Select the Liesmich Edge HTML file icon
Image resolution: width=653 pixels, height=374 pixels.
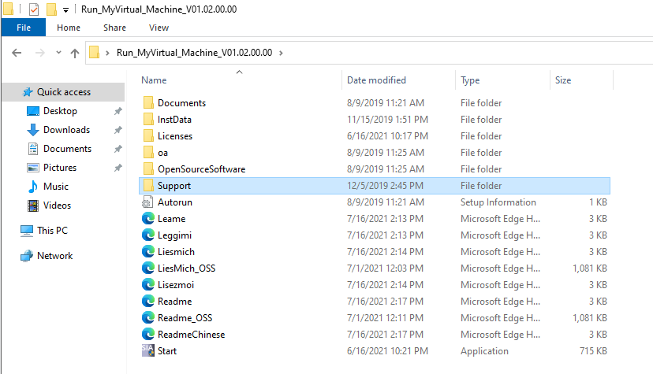tap(147, 252)
